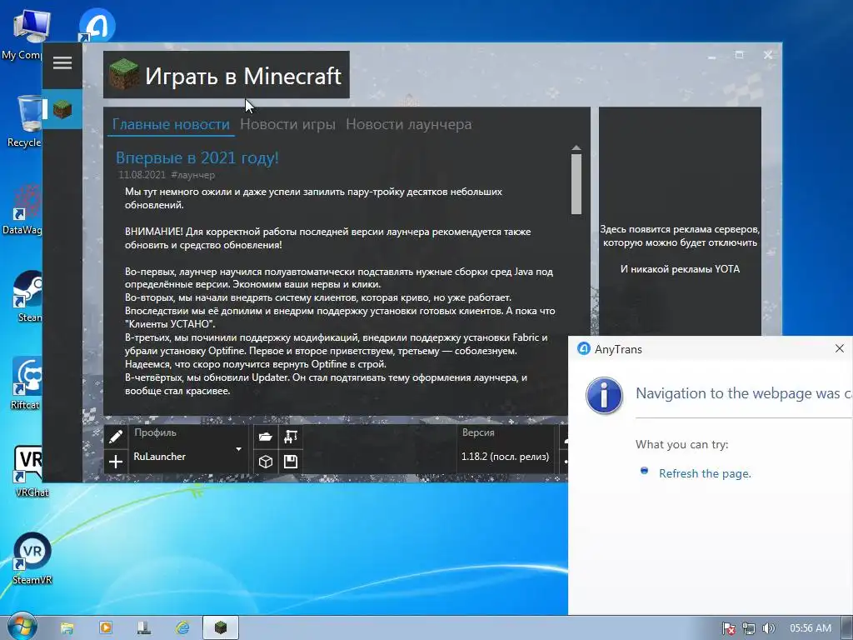Click the network tray icon
This screenshot has width=853, height=640.
749,628
